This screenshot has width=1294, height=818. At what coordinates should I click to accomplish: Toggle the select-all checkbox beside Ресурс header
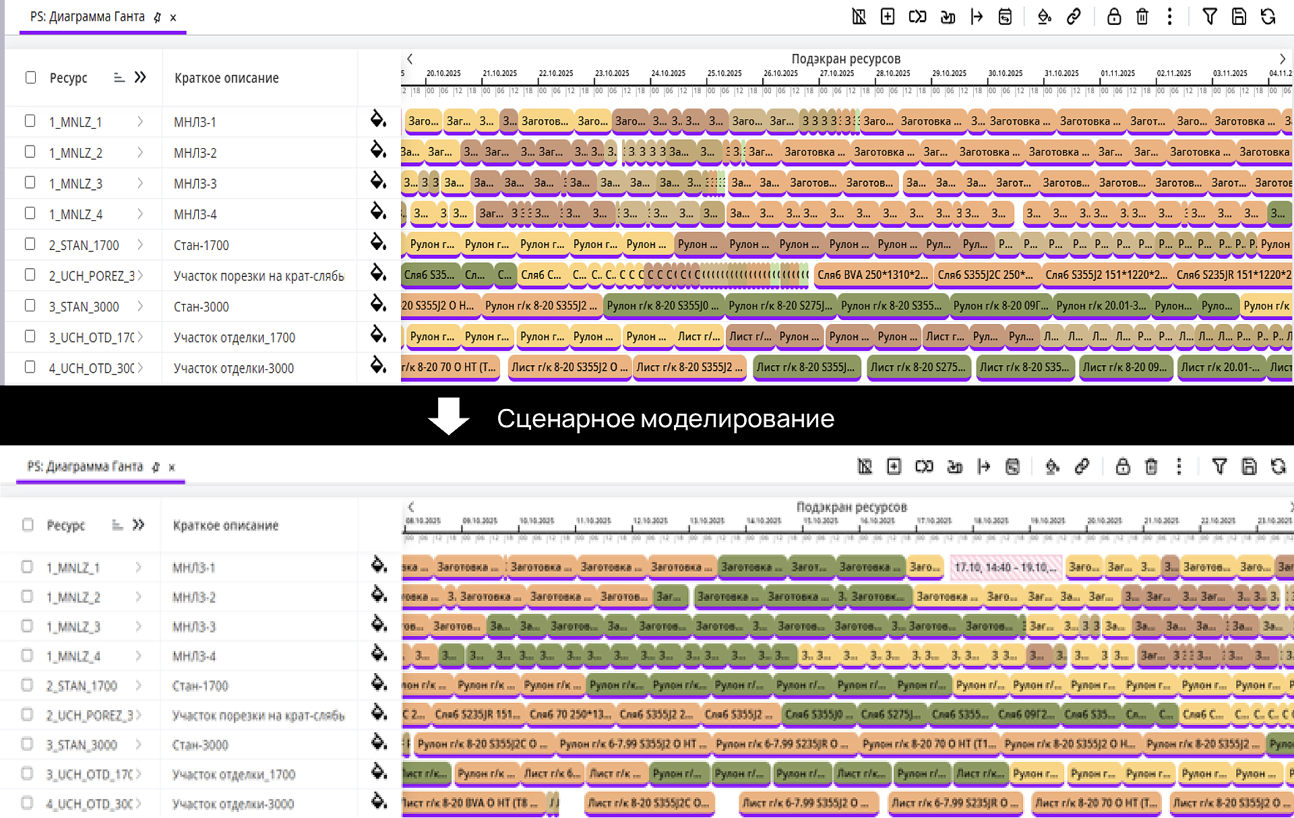[30, 77]
